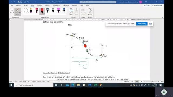Click the 140% zoom level

coord(162,81)
